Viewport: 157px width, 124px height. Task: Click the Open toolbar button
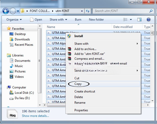point(36,20)
